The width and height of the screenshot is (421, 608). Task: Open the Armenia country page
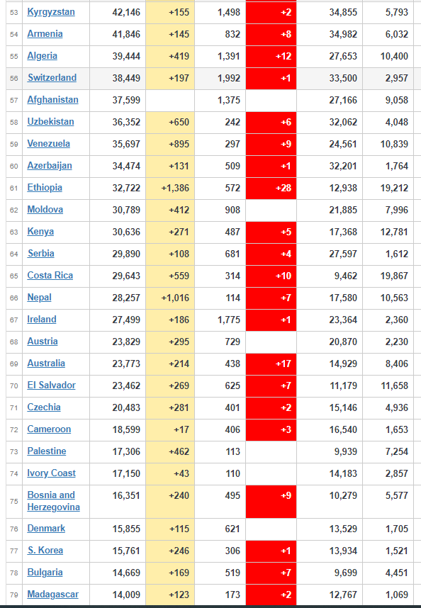coord(45,34)
